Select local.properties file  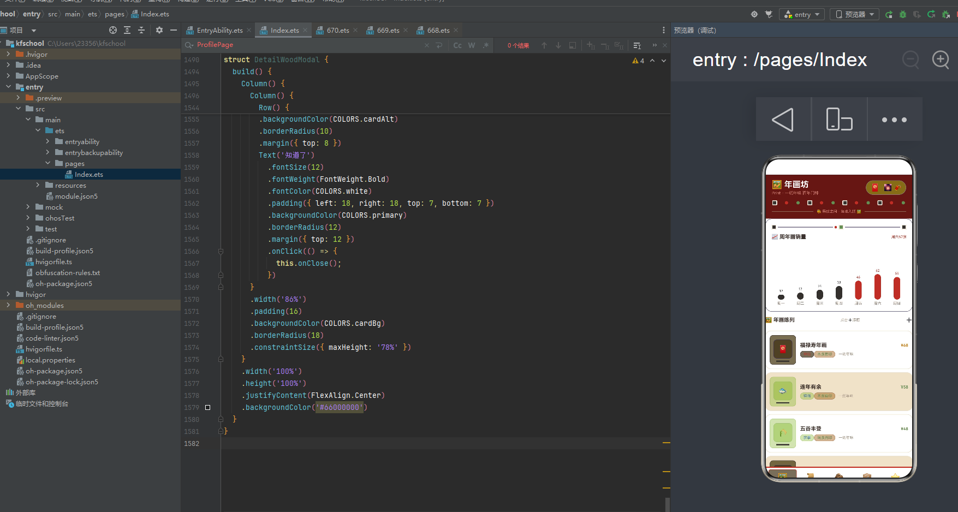pyautogui.click(x=50, y=360)
